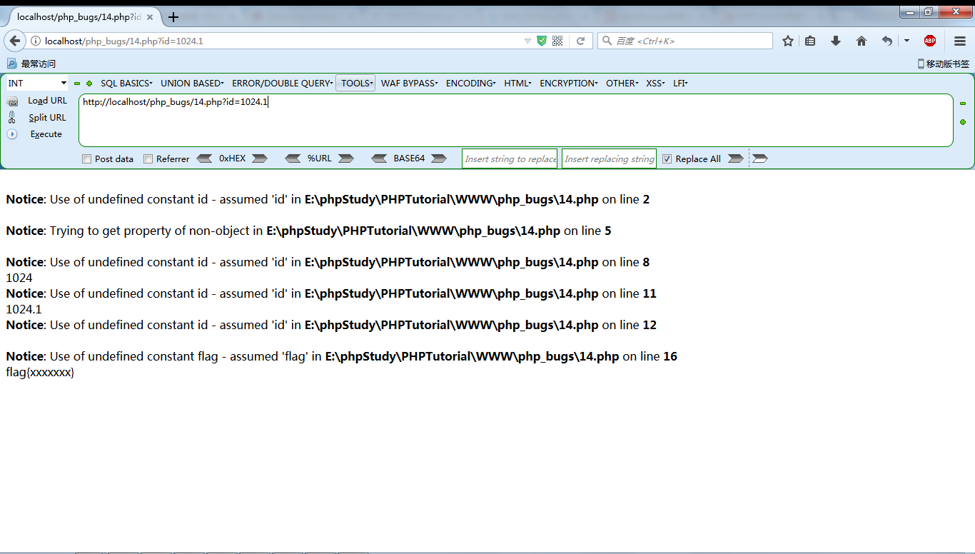
Task: Encode hex with right arrow after 0xHEX
Action: pyautogui.click(x=260, y=158)
